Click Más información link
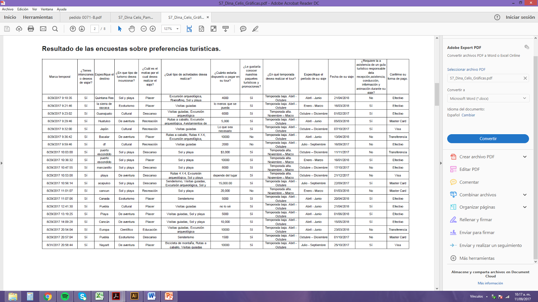 tap(490, 283)
